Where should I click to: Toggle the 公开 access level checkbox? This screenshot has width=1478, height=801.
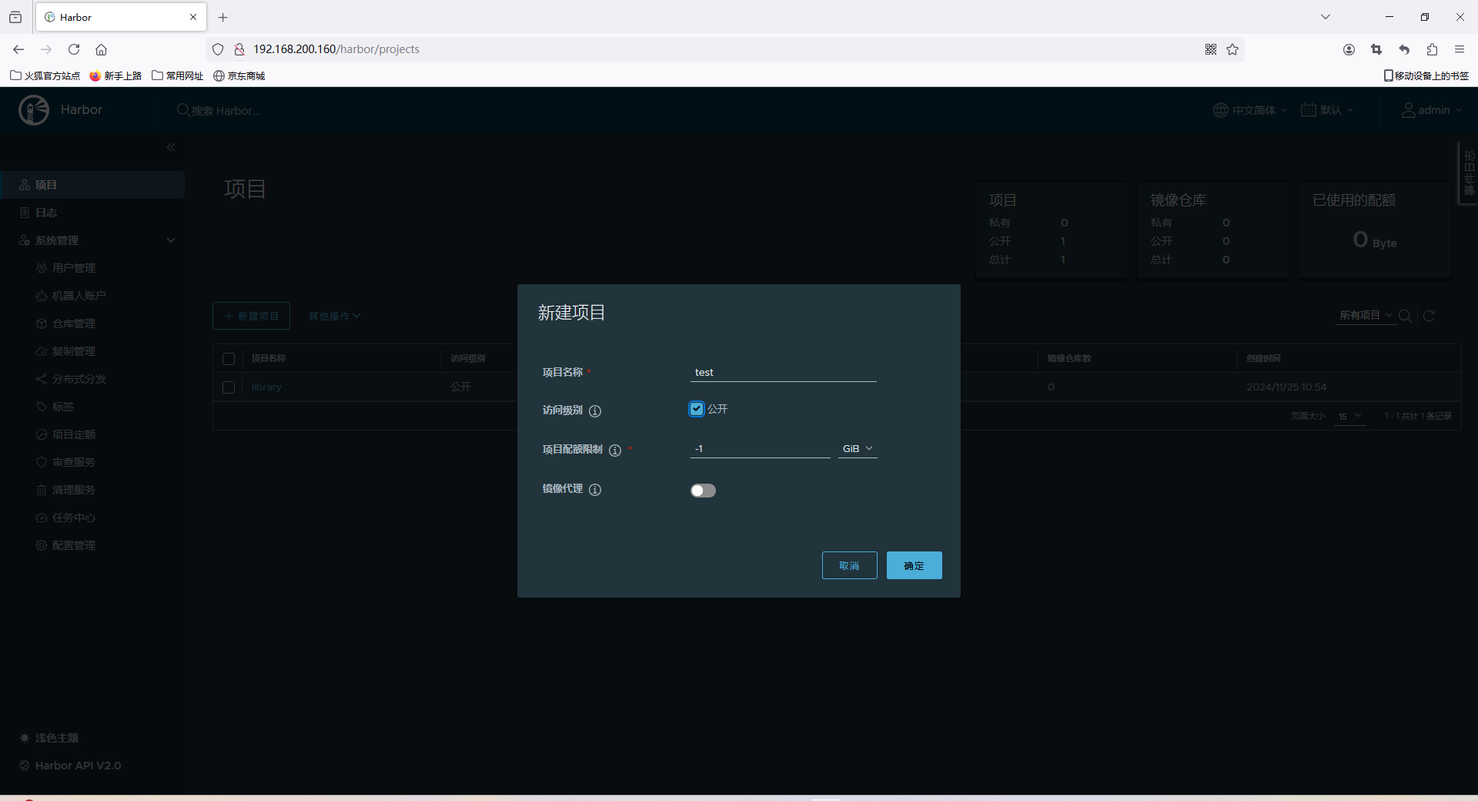tap(697, 409)
